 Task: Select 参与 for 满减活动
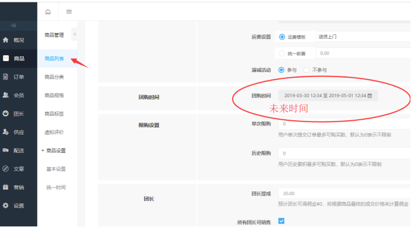(x=281, y=70)
